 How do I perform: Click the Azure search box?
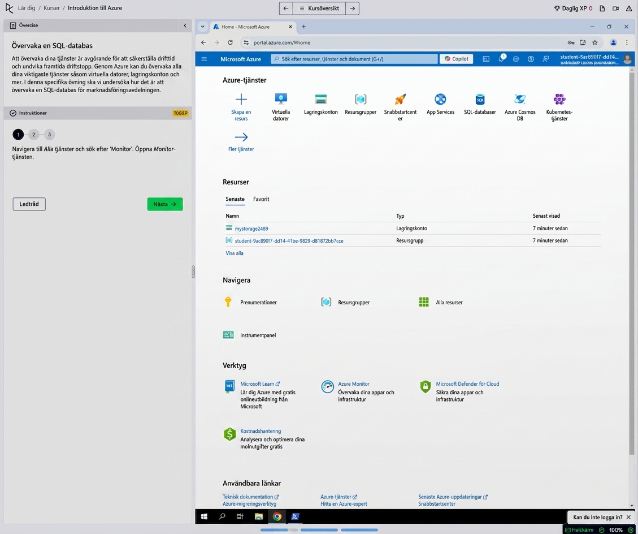coord(354,59)
